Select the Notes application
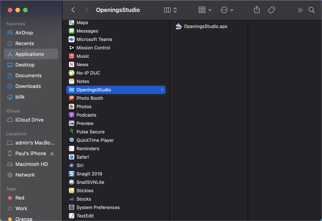This screenshot has width=322, height=221. pyautogui.click(x=116, y=81)
